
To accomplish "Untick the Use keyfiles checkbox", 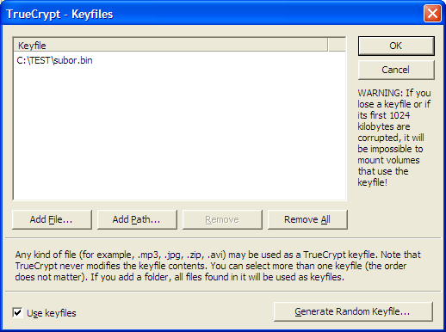I will coord(17,312).
